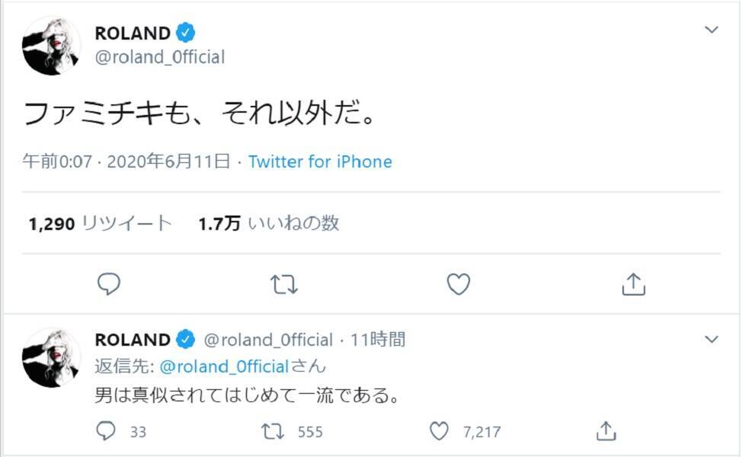The height and width of the screenshot is (457, 742).
Task: Click the Twitter for iPhone source link
Action: point(320,161)
